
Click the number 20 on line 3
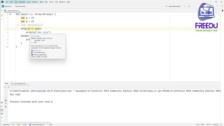pos(33,21)
